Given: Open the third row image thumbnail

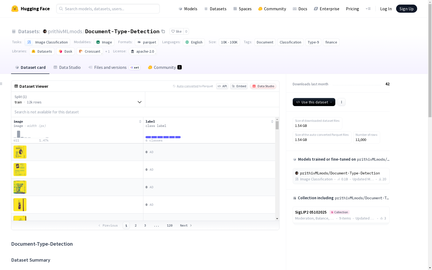Looking at the screenshot, I should click(x=20, y=187).
